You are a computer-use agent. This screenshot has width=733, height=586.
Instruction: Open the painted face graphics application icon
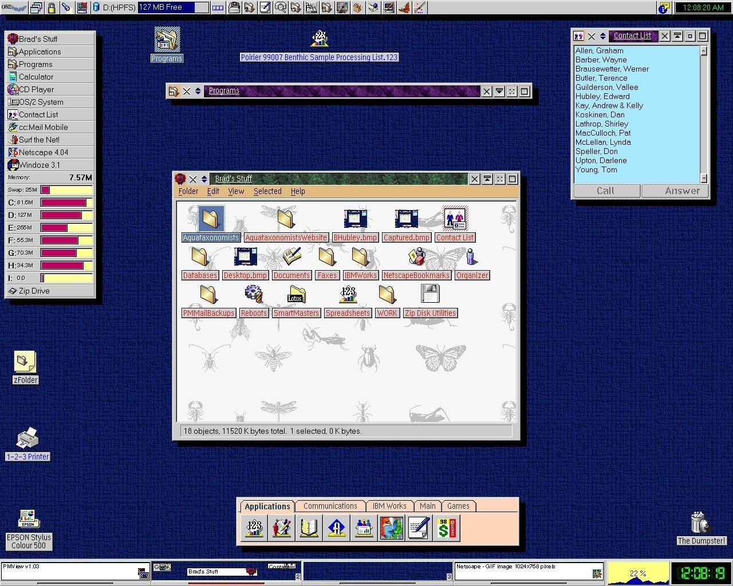(x=391, y=528)
